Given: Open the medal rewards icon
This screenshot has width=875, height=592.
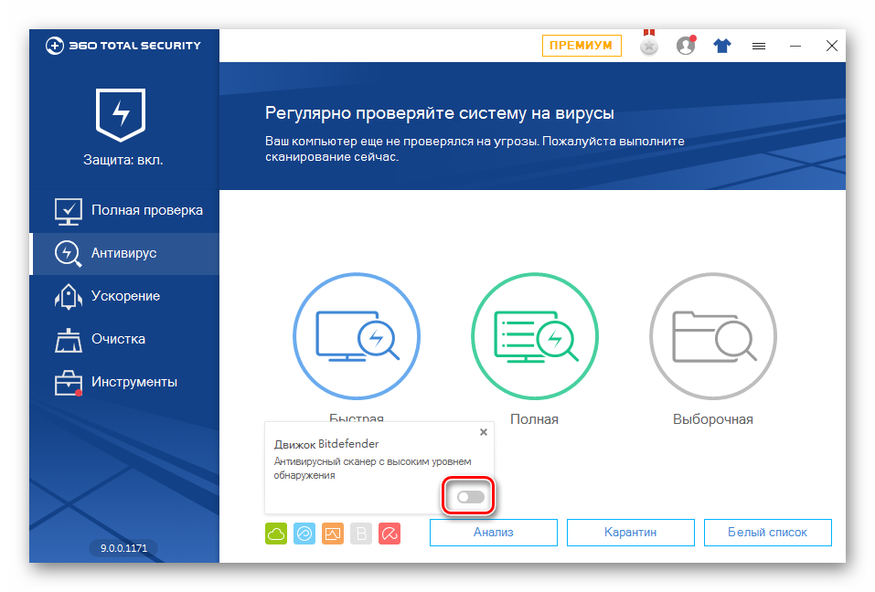Looking at the screenshot, I should coord(649,46).
